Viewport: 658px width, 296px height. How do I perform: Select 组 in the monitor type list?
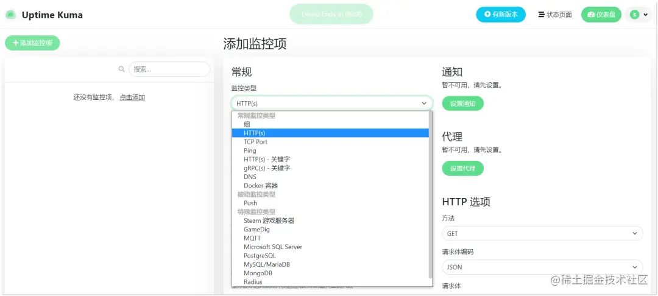pos(330,124)
